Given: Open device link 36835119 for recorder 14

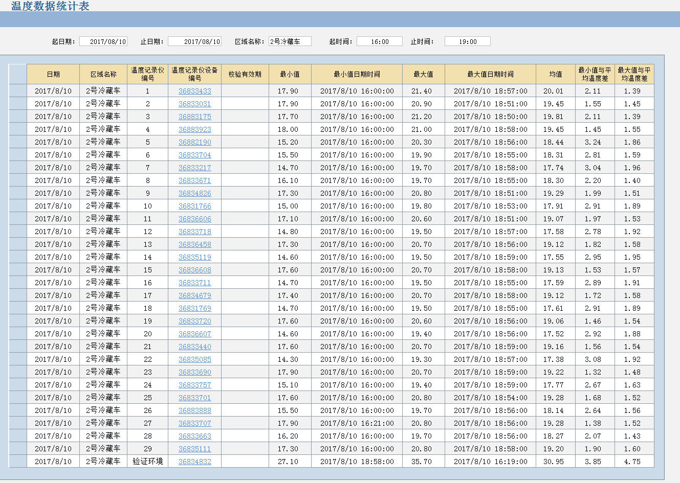Looking at the screenshot, I should click(x=194, y=257).
